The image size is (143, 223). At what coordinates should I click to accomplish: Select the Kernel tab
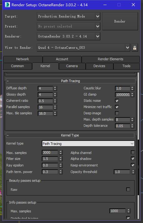click(x=45, y=66)
